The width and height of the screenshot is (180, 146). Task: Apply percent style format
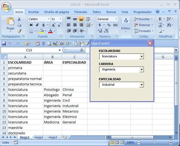(109, 25)
